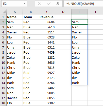
Task: Select row 10 header
Action: [x=3, y=63]
